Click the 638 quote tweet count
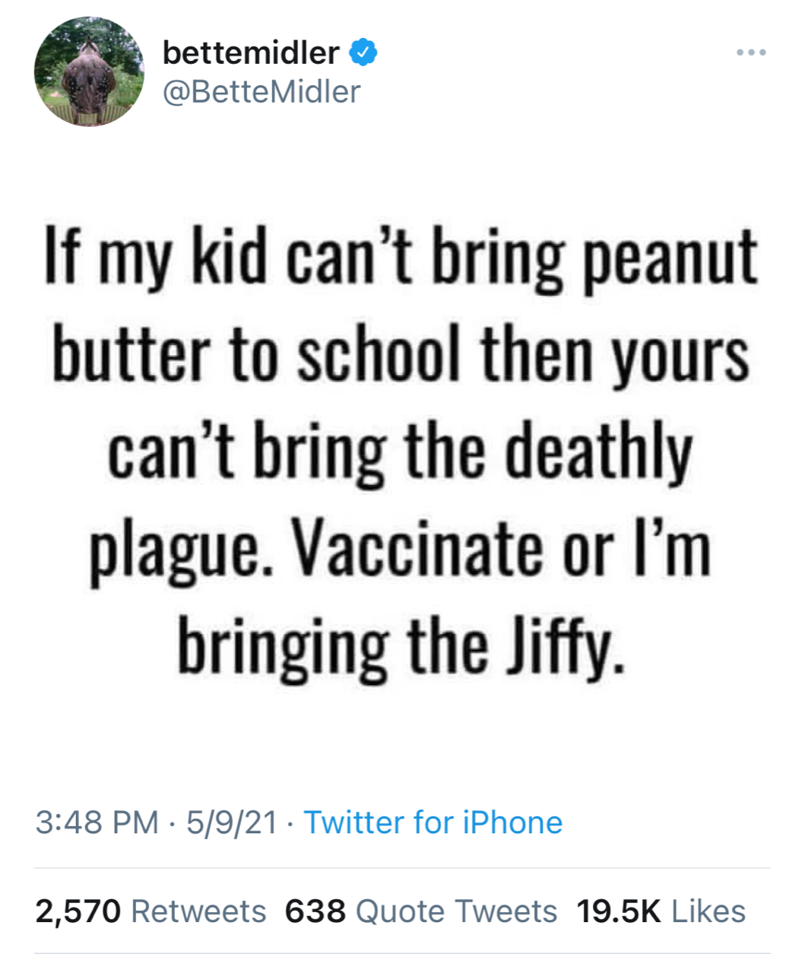The image size is (805, 973). pos(315,911)
